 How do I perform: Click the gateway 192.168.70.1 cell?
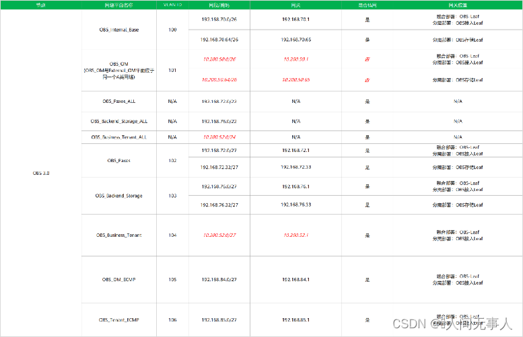coord(296,20)
